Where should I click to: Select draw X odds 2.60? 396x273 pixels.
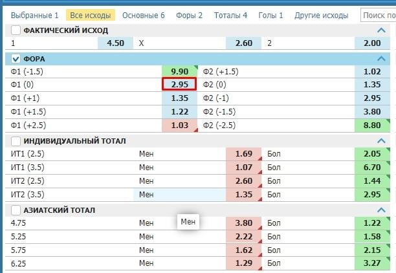click(243, 43)
